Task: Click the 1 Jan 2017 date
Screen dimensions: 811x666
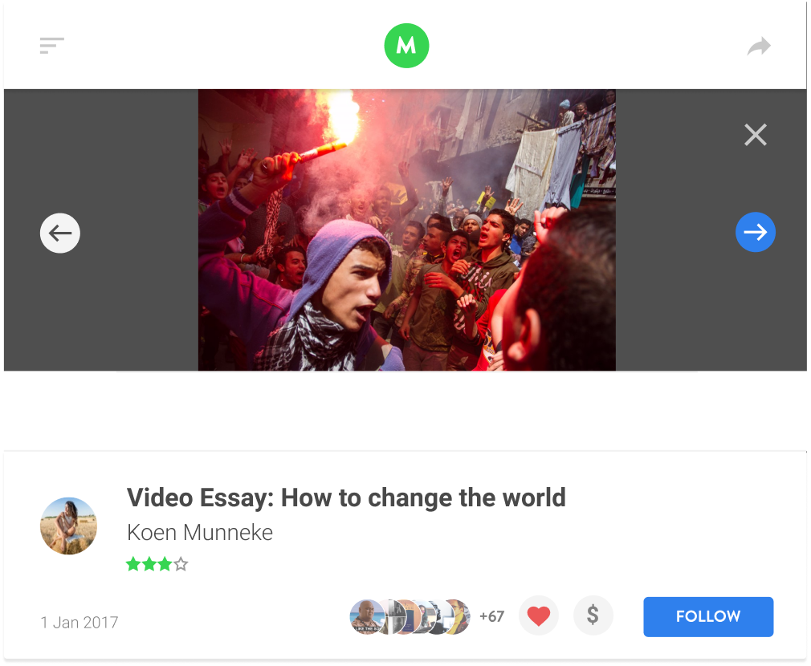Action: click(x=79, y=622)
